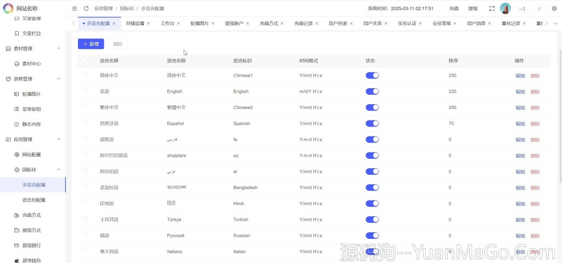Close the 充值方式 tab
Screen dimensions: 562x263
point(282,24)
